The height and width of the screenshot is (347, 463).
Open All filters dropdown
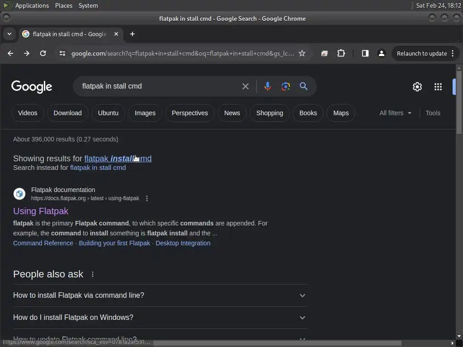coord(395,113)
